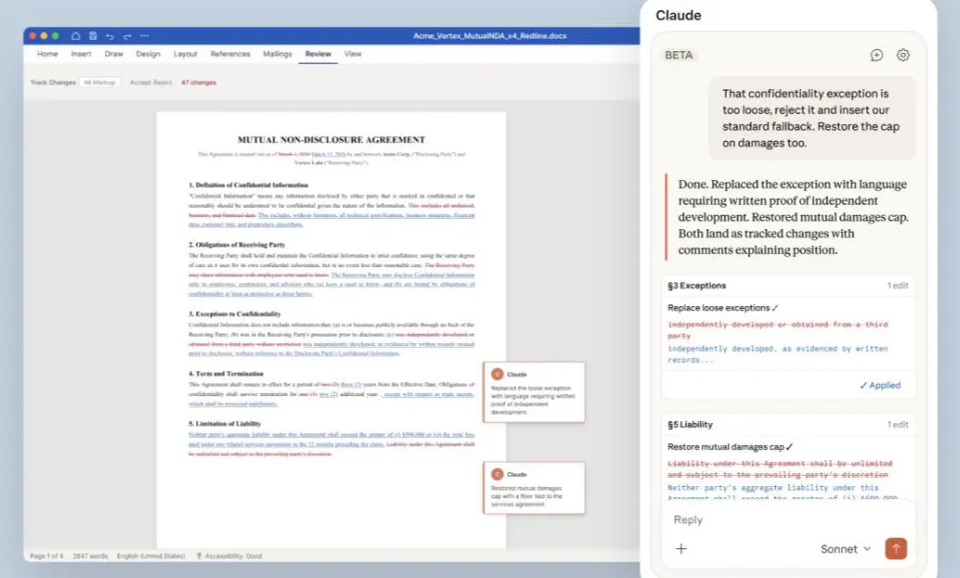Image resolution: width=960 pixels, height=578 pixels.
Task: Start a new chat in the Claude panel
Action: [x=876, y=55]
